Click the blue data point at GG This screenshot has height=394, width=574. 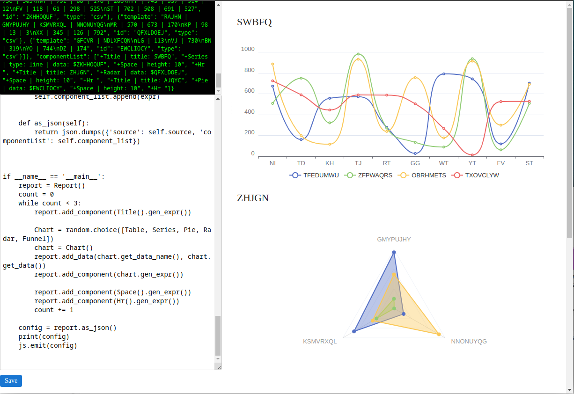tap(415, 153)
